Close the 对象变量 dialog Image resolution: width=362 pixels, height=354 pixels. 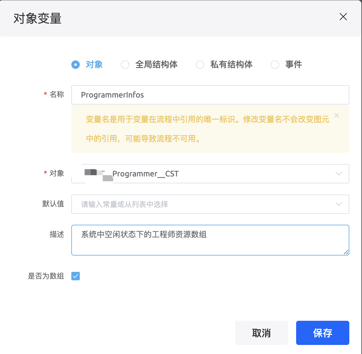point(343,17)
